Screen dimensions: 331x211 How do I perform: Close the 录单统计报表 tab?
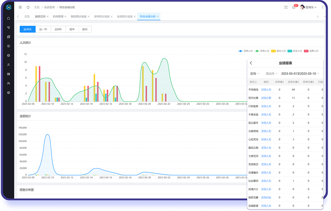(x=112, y=17)
